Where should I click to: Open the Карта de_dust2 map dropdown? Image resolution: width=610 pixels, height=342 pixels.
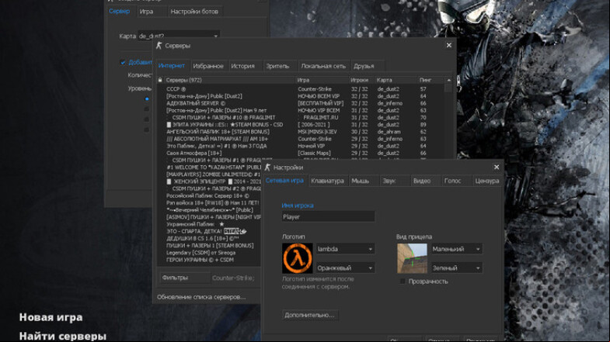tap(179, 36)
